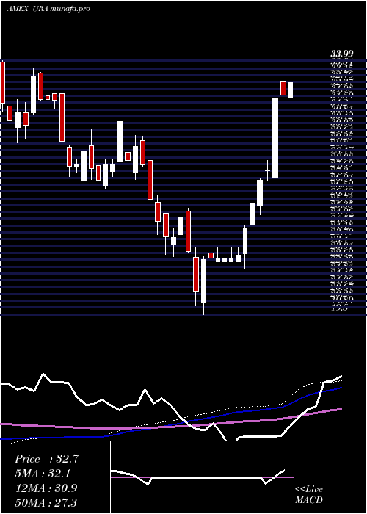Click the <<Live MACD label
Viewport: 367px width, 514px height.
pos(309,495)
